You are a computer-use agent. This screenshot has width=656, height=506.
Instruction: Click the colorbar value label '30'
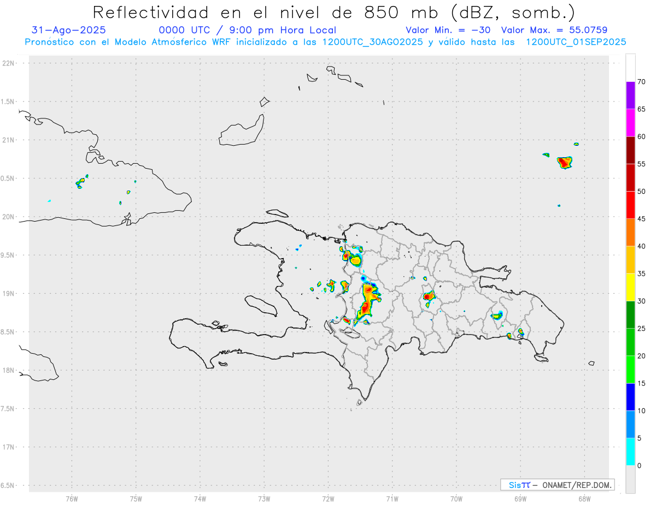click(641, 301)
